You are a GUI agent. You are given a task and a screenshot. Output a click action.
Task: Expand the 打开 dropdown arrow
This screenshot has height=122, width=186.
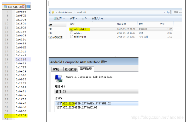[64, 18]
